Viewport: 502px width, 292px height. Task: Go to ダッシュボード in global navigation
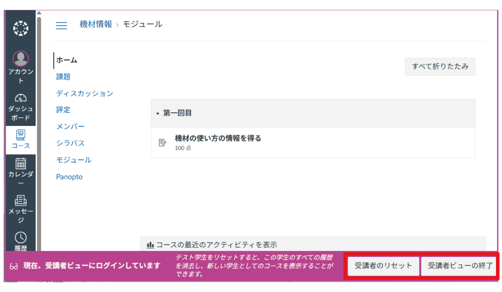coord(21,98)
